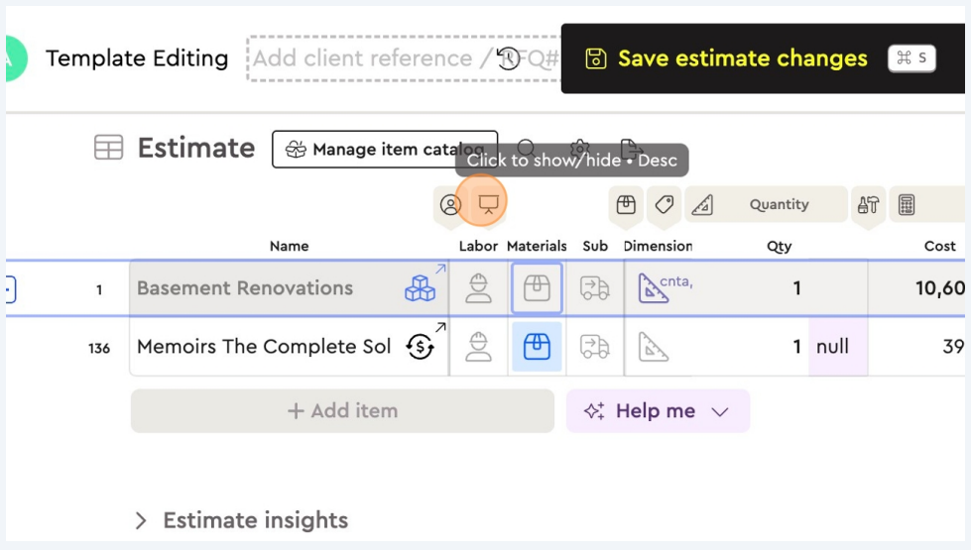
Task: Open subcontractor truck icon in Basement Renovations
Action: click(x=594, y=288)
